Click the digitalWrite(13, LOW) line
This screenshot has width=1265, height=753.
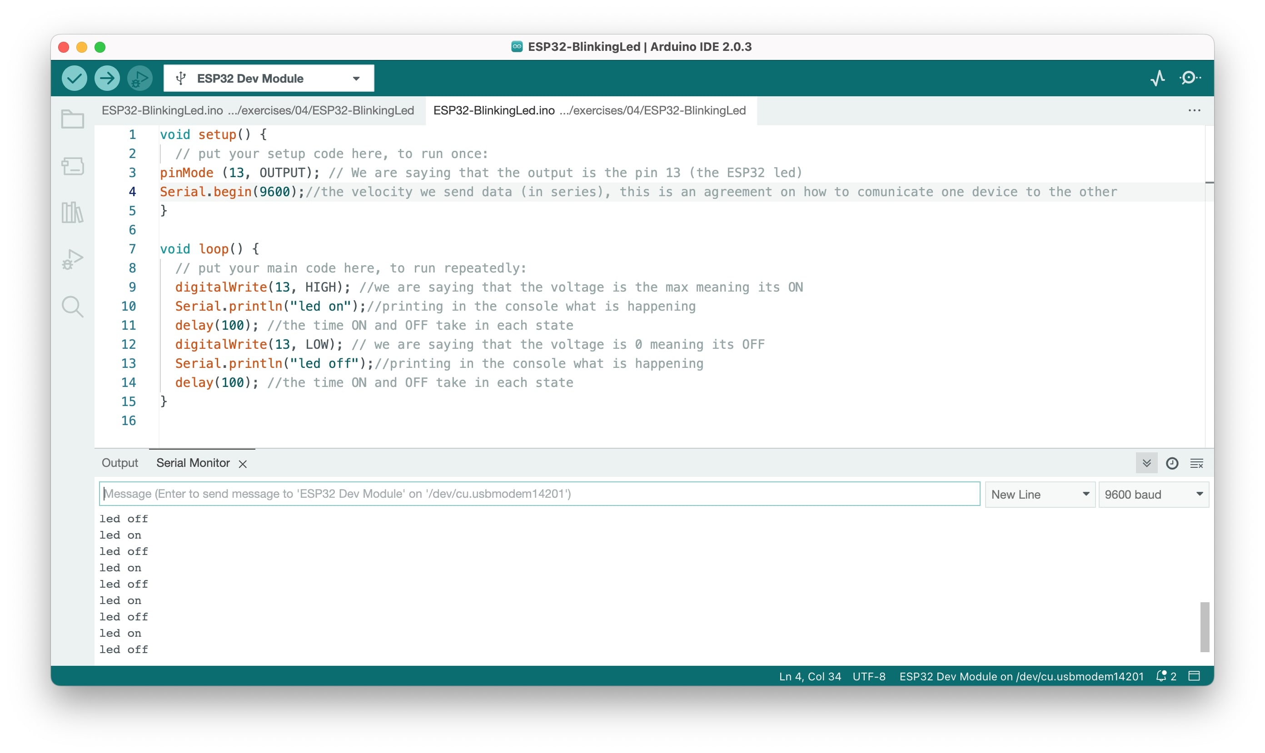[x=470, y=345]
